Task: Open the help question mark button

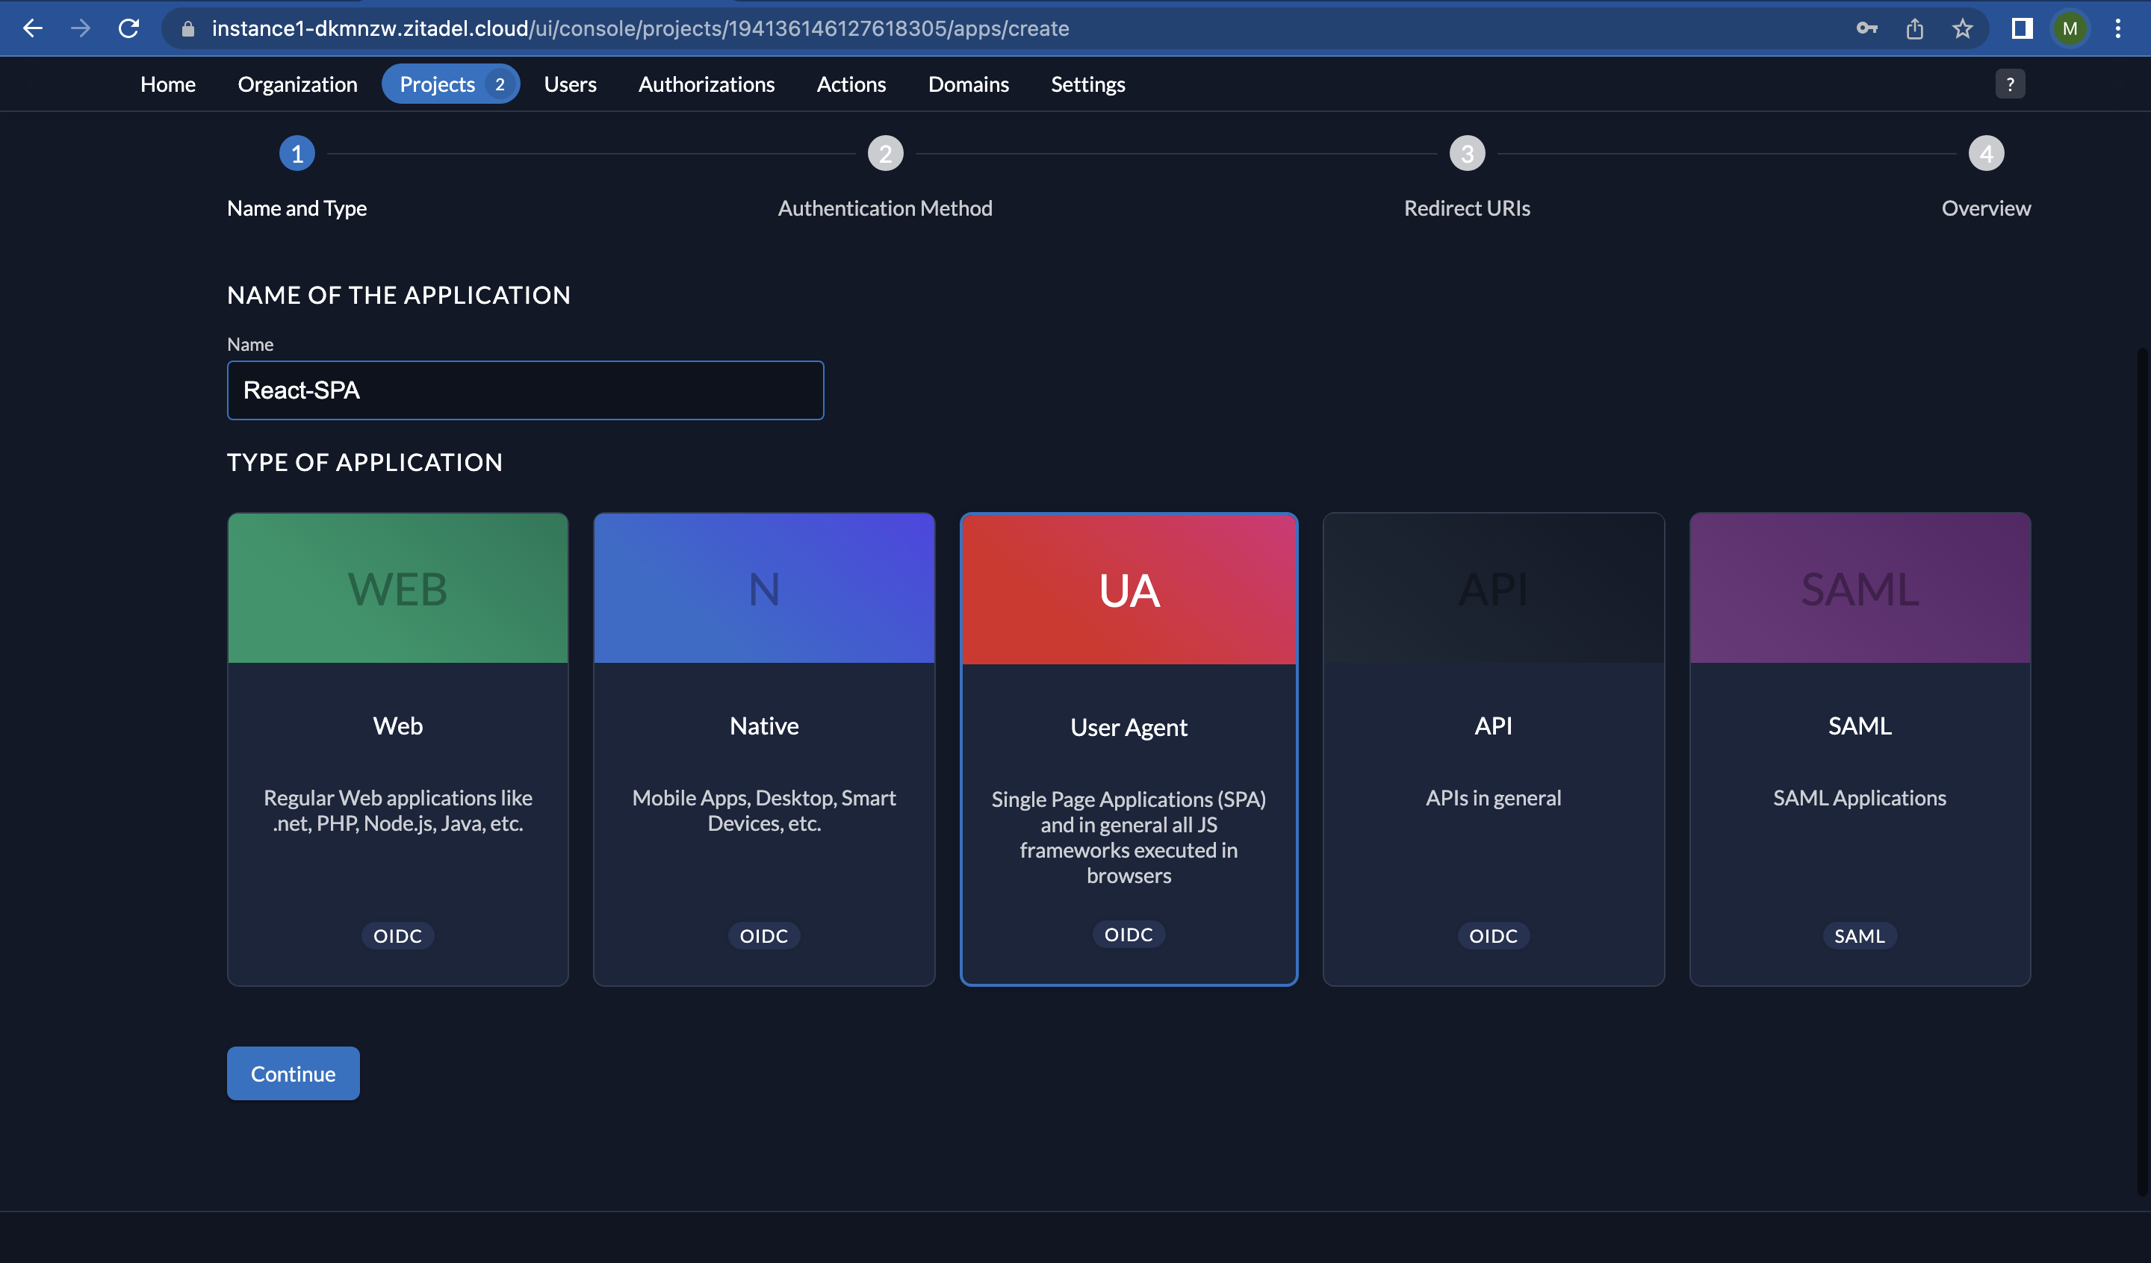Action: [2009, 84]
